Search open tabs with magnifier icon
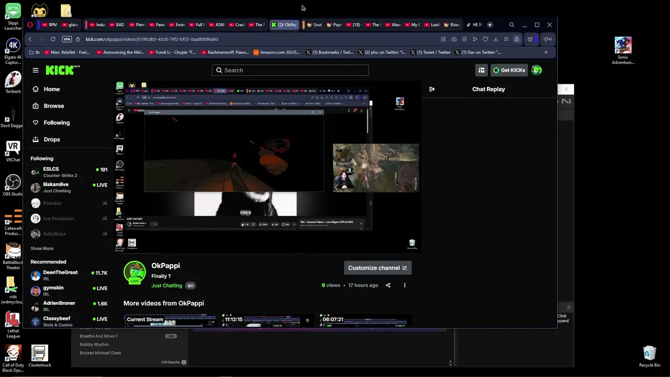 pos(511,25)
